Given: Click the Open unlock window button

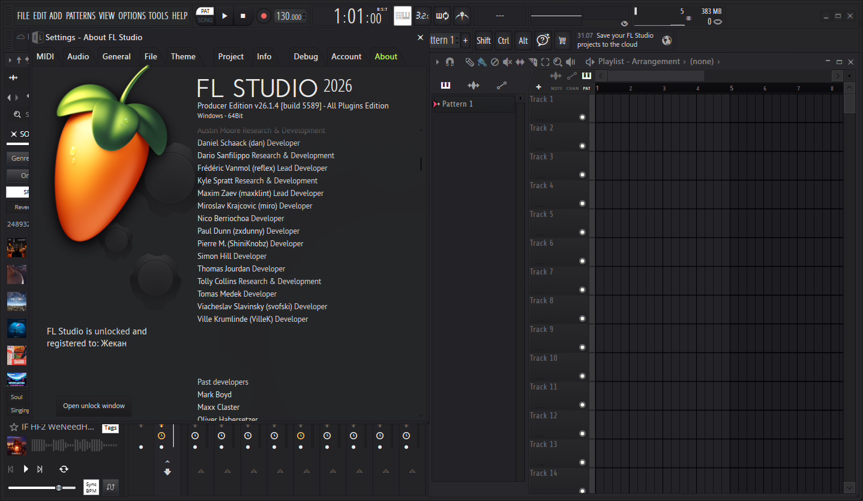Looking at the screenshot, I should [94, 406].
